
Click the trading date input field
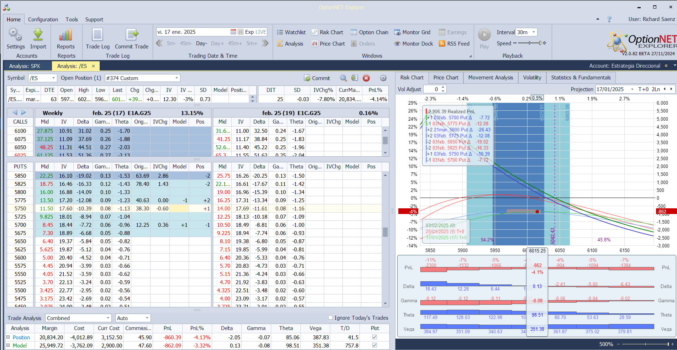click(193, 32)
